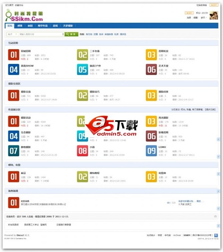
Task: Open the 01 tile beside 麻豆
Action: 14,177
